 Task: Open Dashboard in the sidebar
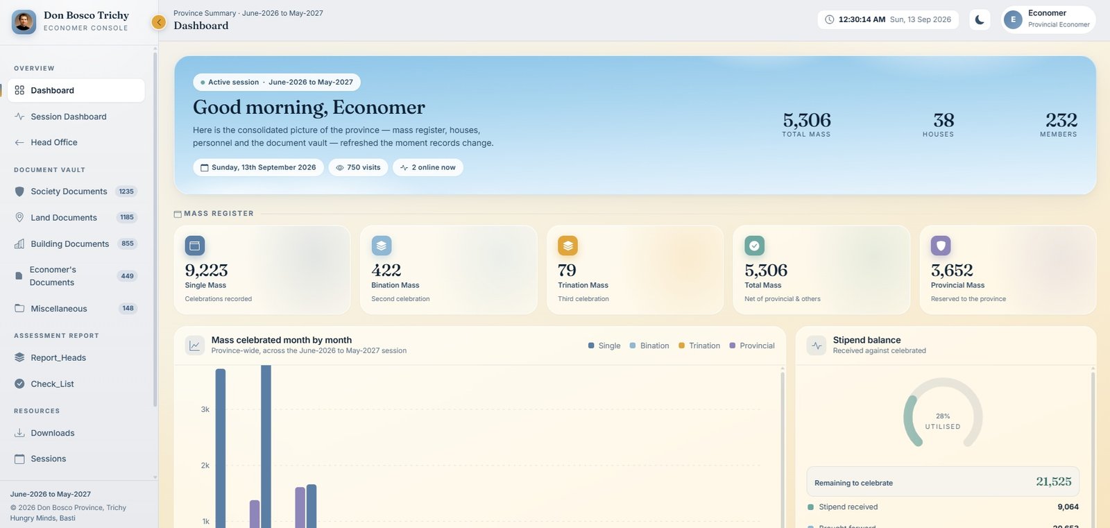(x=76, y=90)
